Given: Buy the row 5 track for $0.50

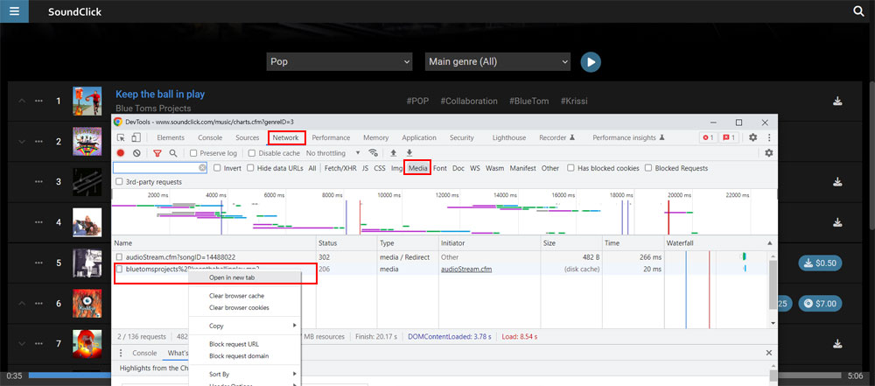Looking at the screenshot, I should click(820, 263).
